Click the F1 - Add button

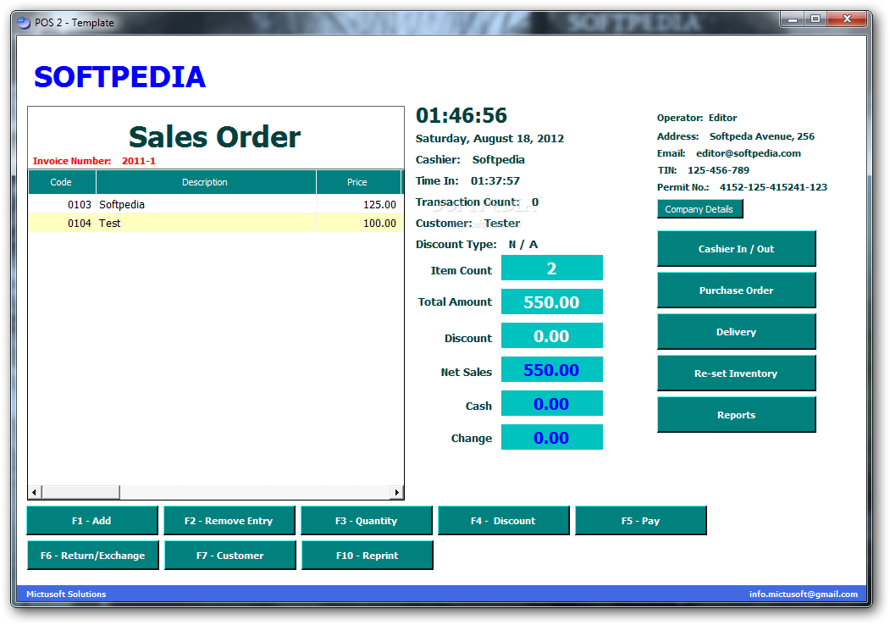click(92, 521)
